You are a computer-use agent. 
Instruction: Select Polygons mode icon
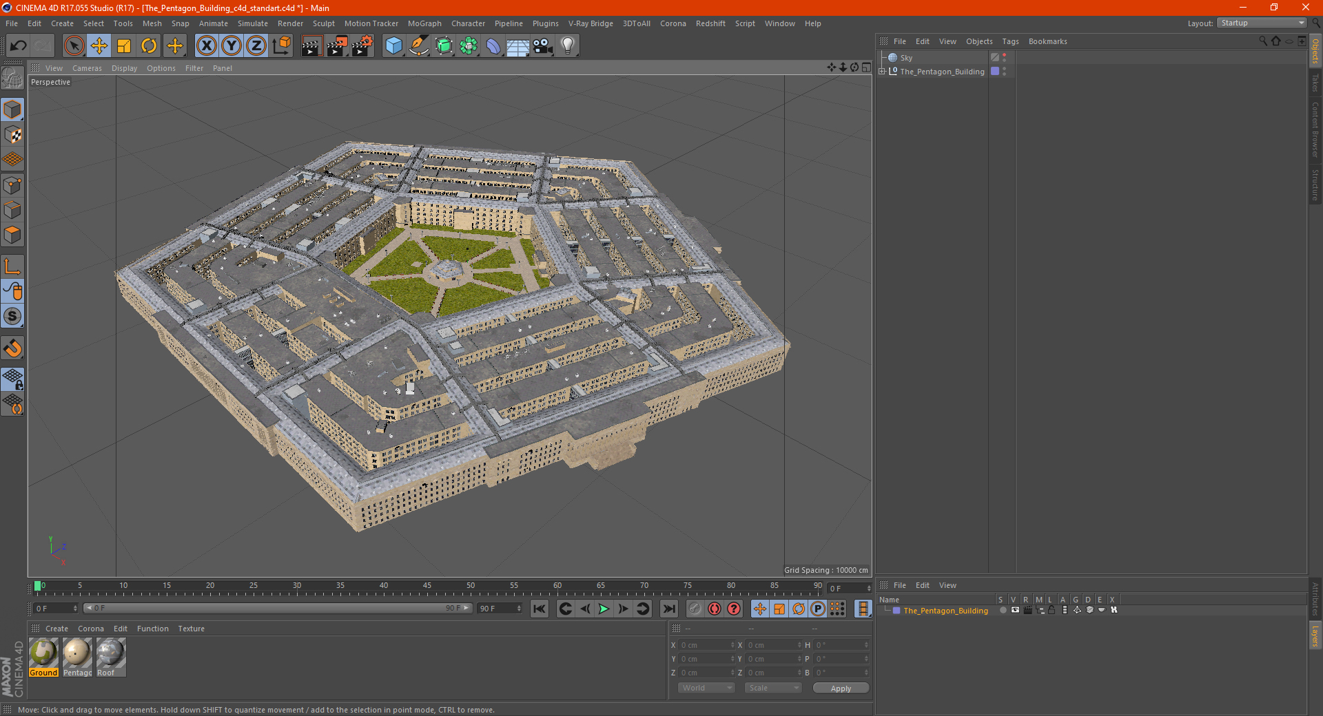(12, 235)
